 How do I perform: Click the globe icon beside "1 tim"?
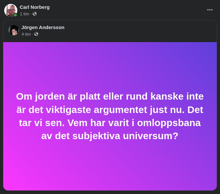35,14
